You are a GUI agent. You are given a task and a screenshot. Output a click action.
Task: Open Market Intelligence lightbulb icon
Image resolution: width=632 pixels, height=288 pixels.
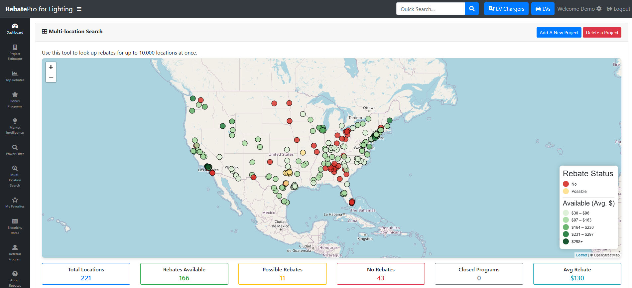15,121
